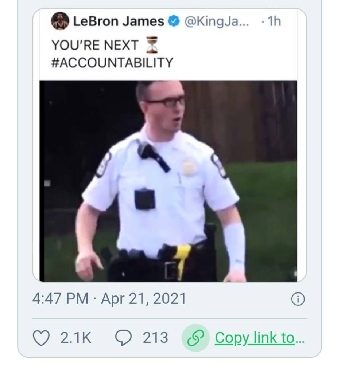This screenshot has width=341, height=373.
Task: Click the reply speech bubble icon
Action: 123,338
